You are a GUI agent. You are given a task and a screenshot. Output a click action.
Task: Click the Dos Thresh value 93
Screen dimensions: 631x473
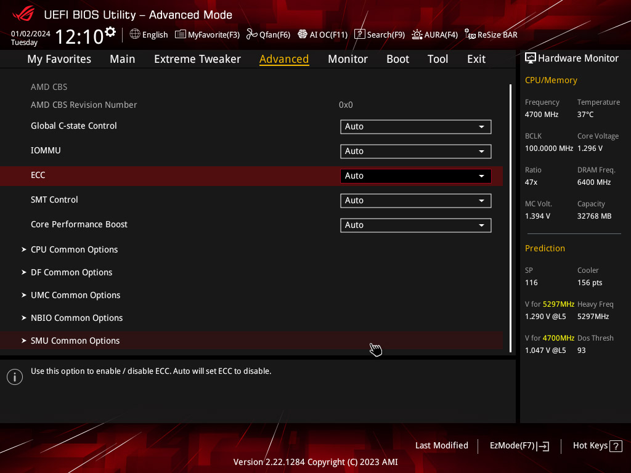point(581,350)
